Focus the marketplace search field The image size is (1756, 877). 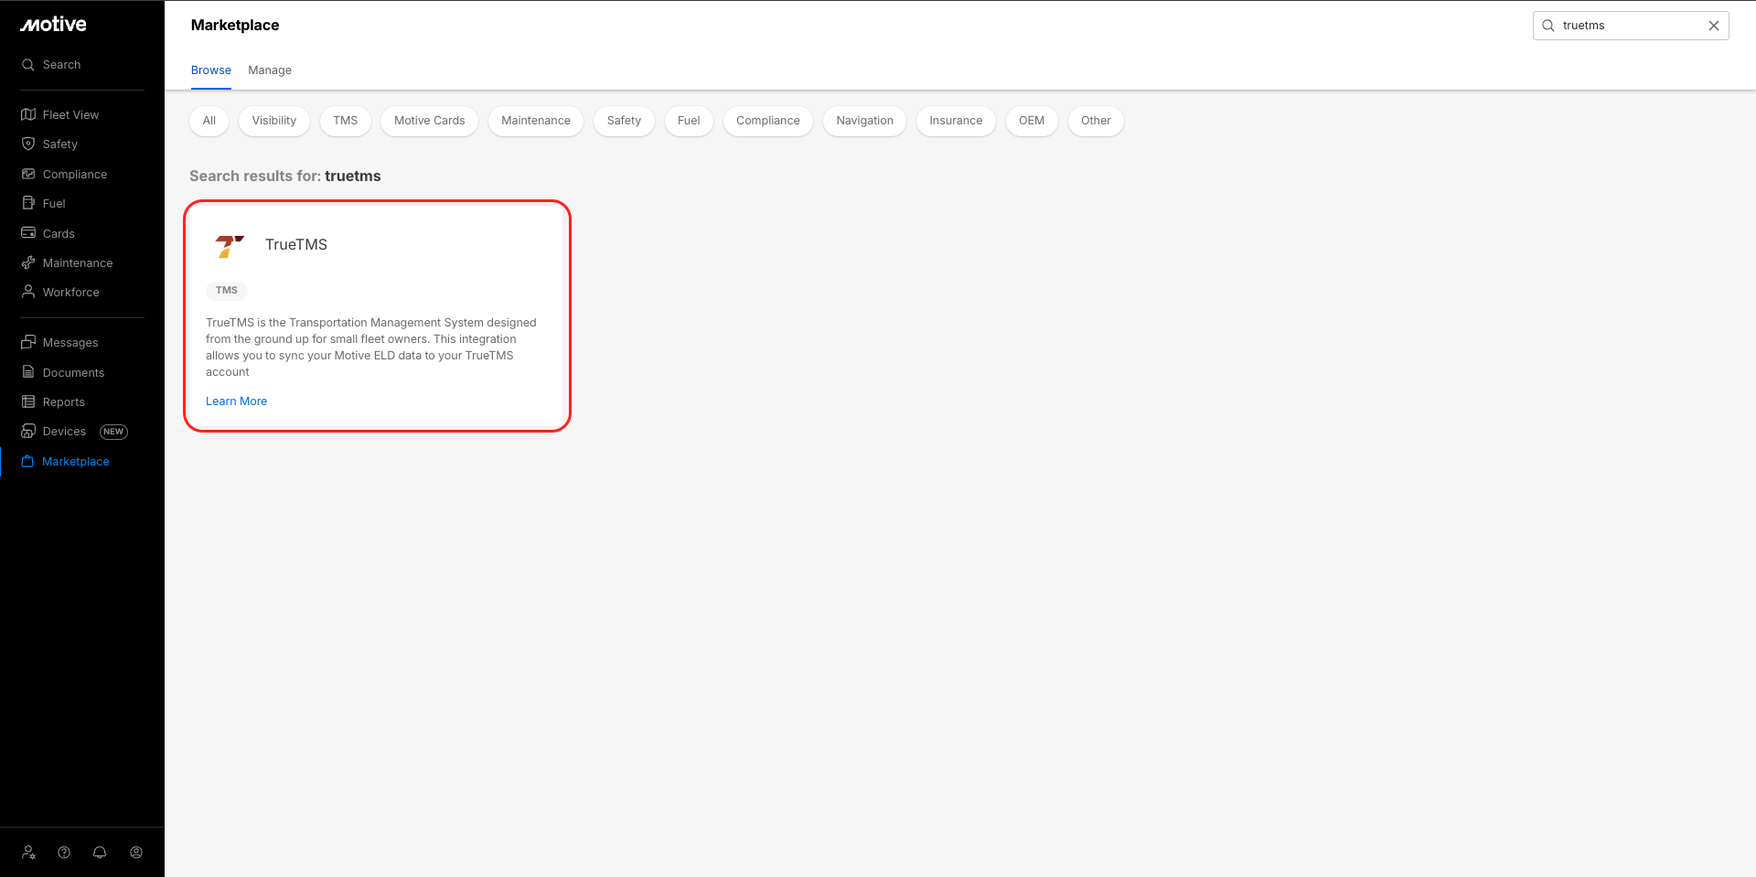1631,26
